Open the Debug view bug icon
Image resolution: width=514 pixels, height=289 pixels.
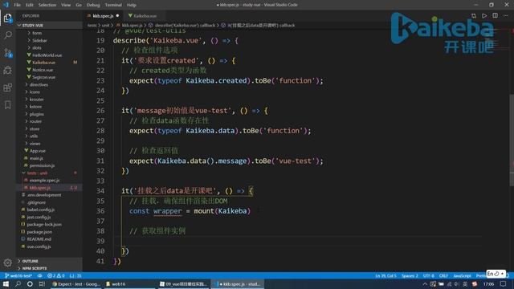[7, 70]
